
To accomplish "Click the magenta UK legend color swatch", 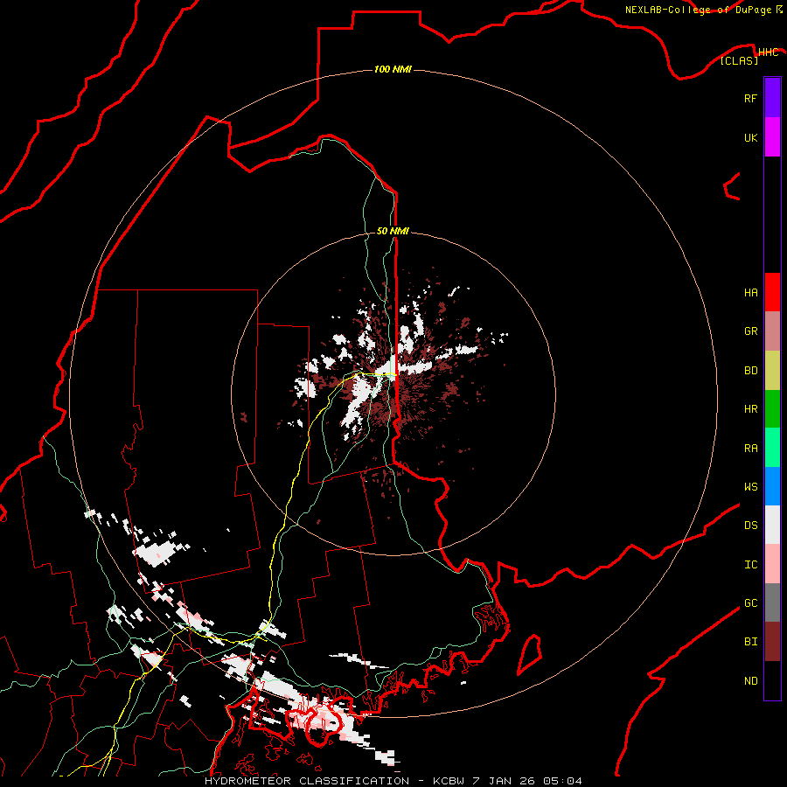I will coord(772,137).
